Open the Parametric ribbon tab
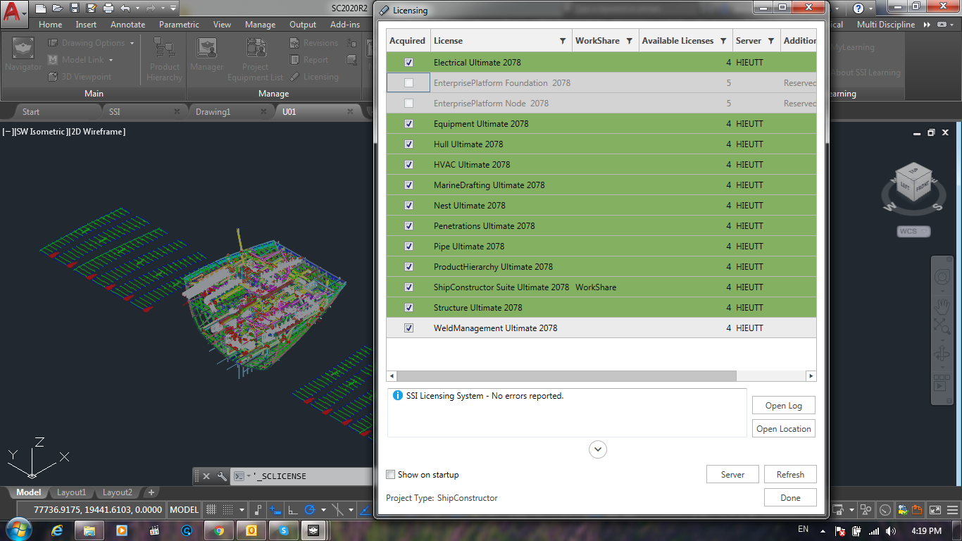The width and height of the screenshot is (962, 541). coord(178,24)
